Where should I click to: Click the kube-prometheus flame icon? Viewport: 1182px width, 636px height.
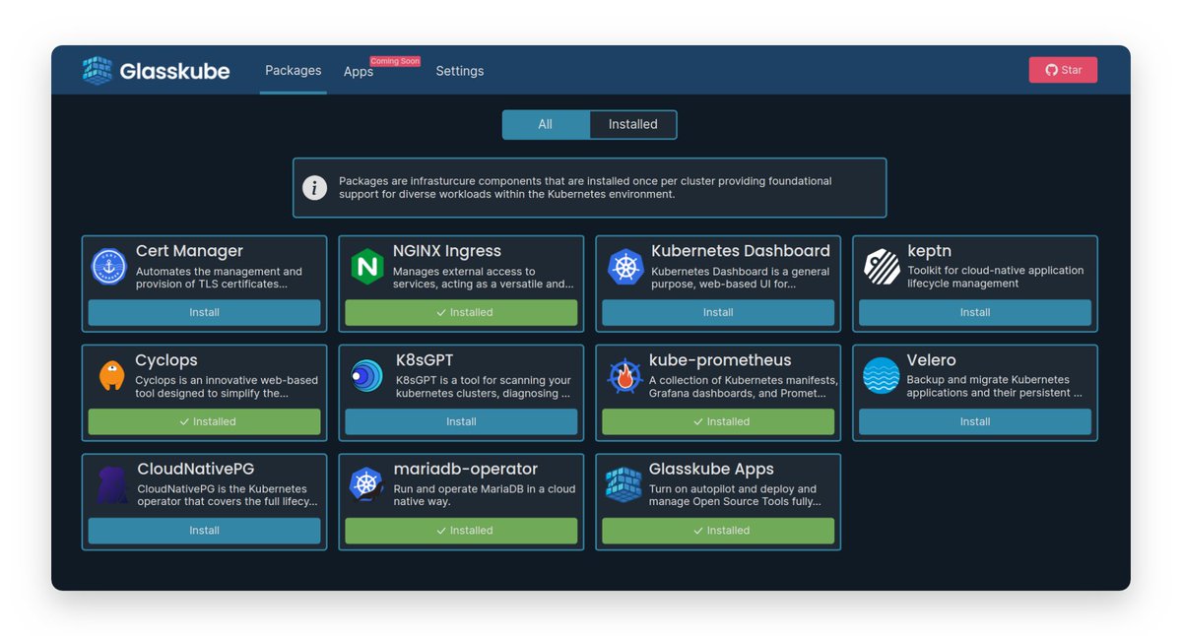(624, 376)
